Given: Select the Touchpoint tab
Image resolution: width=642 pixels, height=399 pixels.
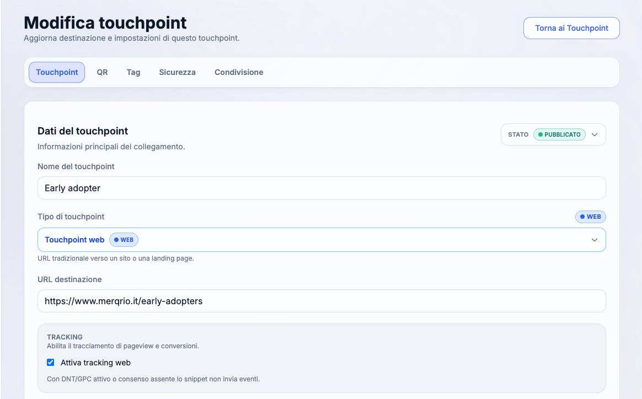Looking at the screenshot, I should click(57, 72).
